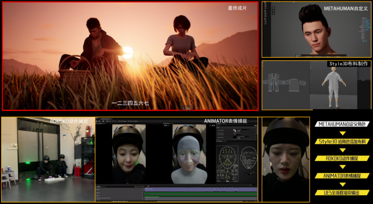Click the arrow above UE5全流程渲染输出 label
The image size is (373, 204).
coord(342,184)
